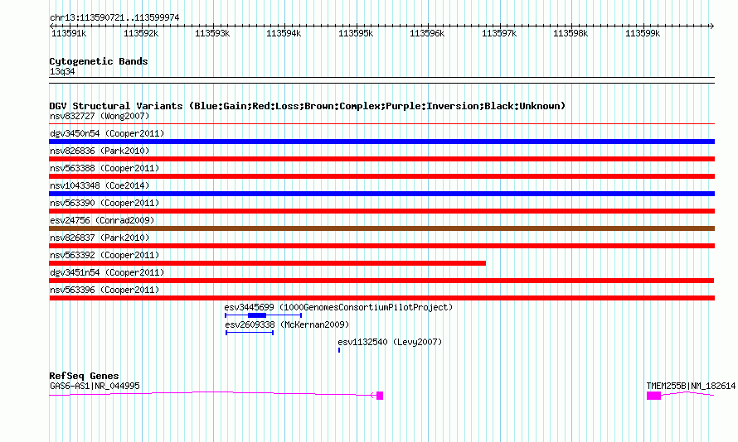Viewport: 738px width, 442px height.
Task: Open variant nsv563392 (Cooper2011) label
Action: click(x=104, y=255)
